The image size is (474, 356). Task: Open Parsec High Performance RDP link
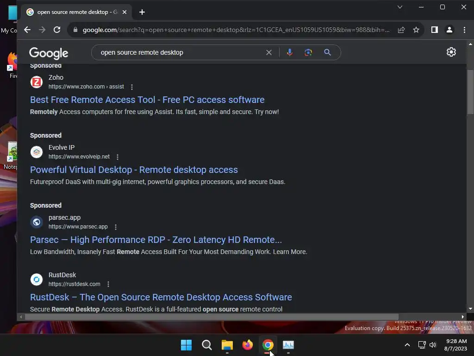156,240
